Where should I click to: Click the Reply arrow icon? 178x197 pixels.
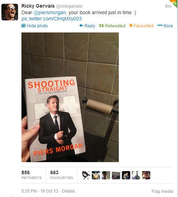82,26
